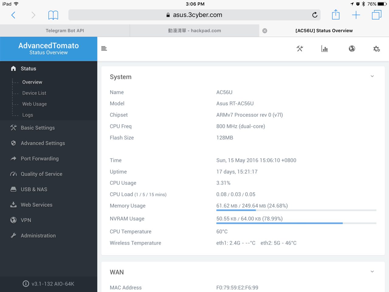This screenshot has width=389, height=292.
Task: Open the bar chart icon in header
Action: click(324, 49)
